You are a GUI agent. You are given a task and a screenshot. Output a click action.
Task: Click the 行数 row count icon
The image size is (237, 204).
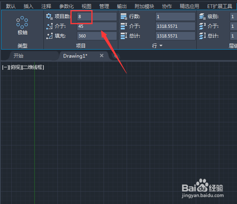coord(124,17)
